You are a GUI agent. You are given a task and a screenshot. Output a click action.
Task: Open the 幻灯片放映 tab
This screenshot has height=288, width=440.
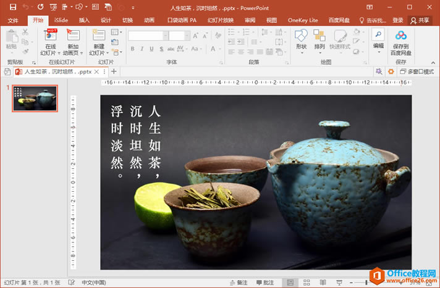[221, 20]
